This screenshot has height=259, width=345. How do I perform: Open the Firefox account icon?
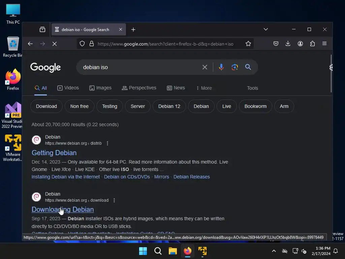[x=300, y=44]
